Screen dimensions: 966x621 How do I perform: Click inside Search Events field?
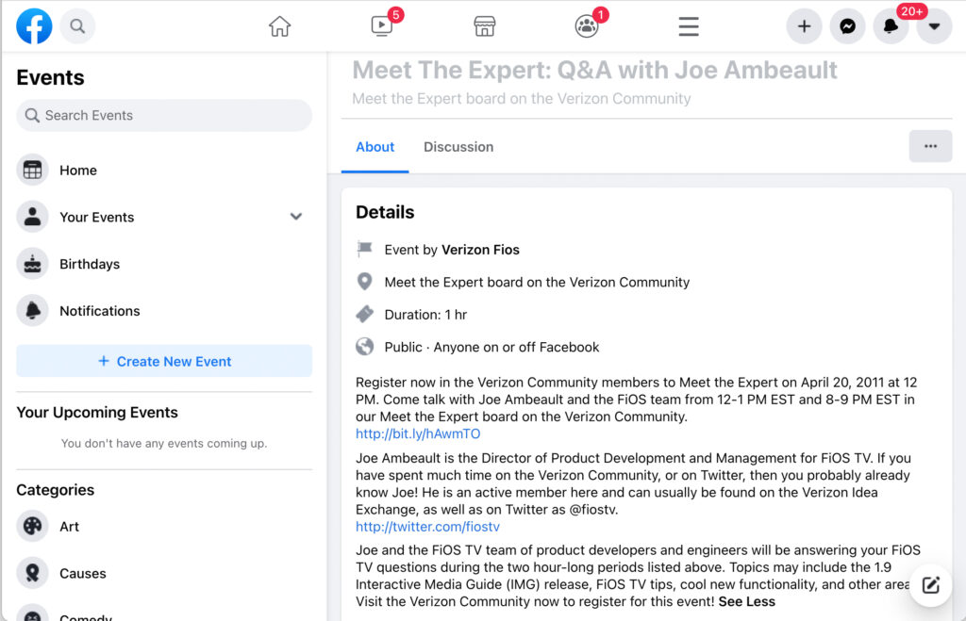pyautogui.click(x=164, y=115)
